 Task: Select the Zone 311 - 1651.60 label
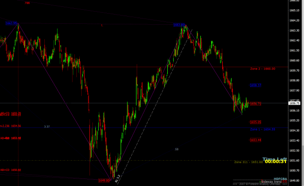(249, 162)
